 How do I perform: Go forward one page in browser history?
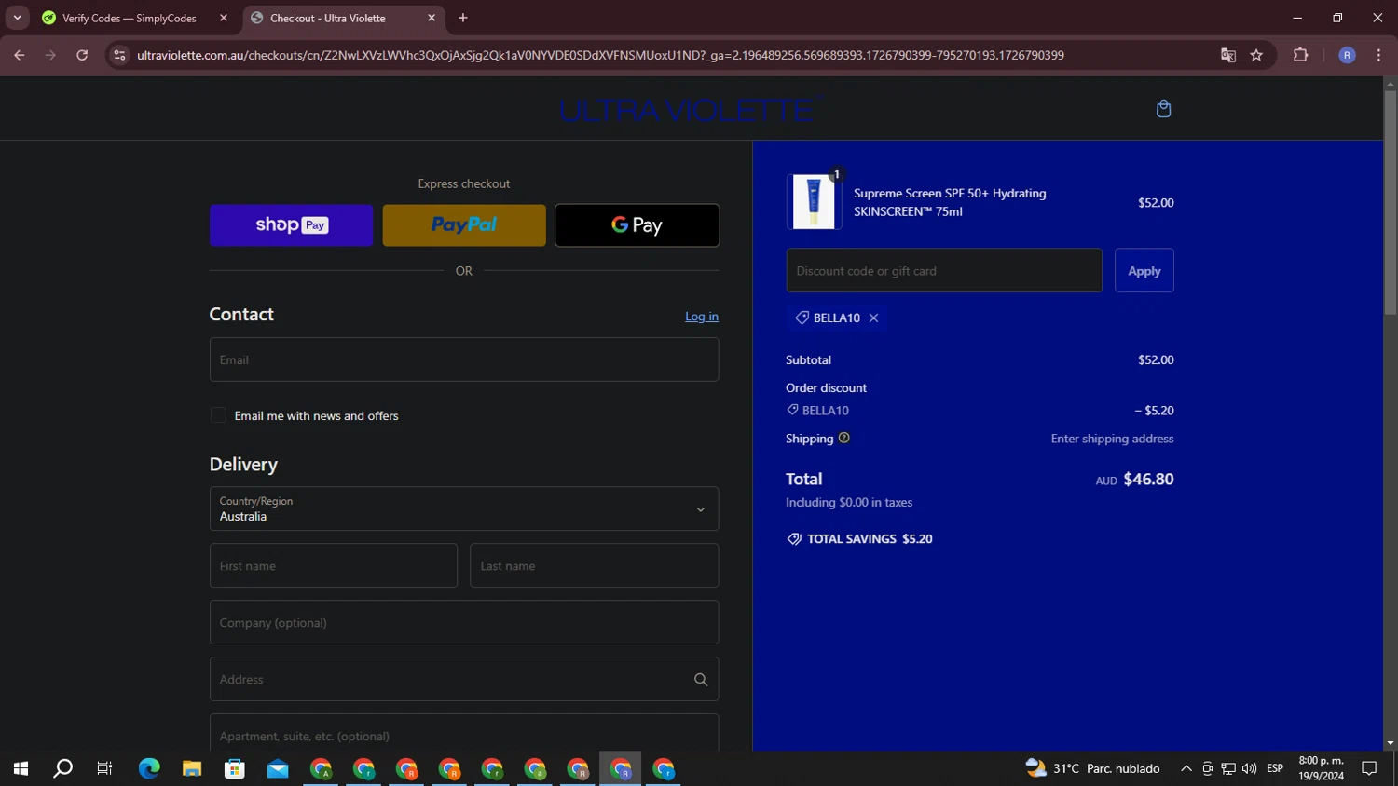(50, 55)
